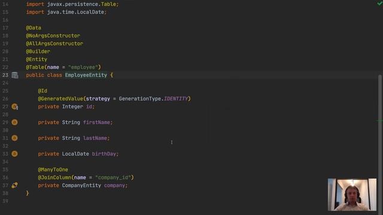Click the "employee" table name string

(x=83, y=67)
